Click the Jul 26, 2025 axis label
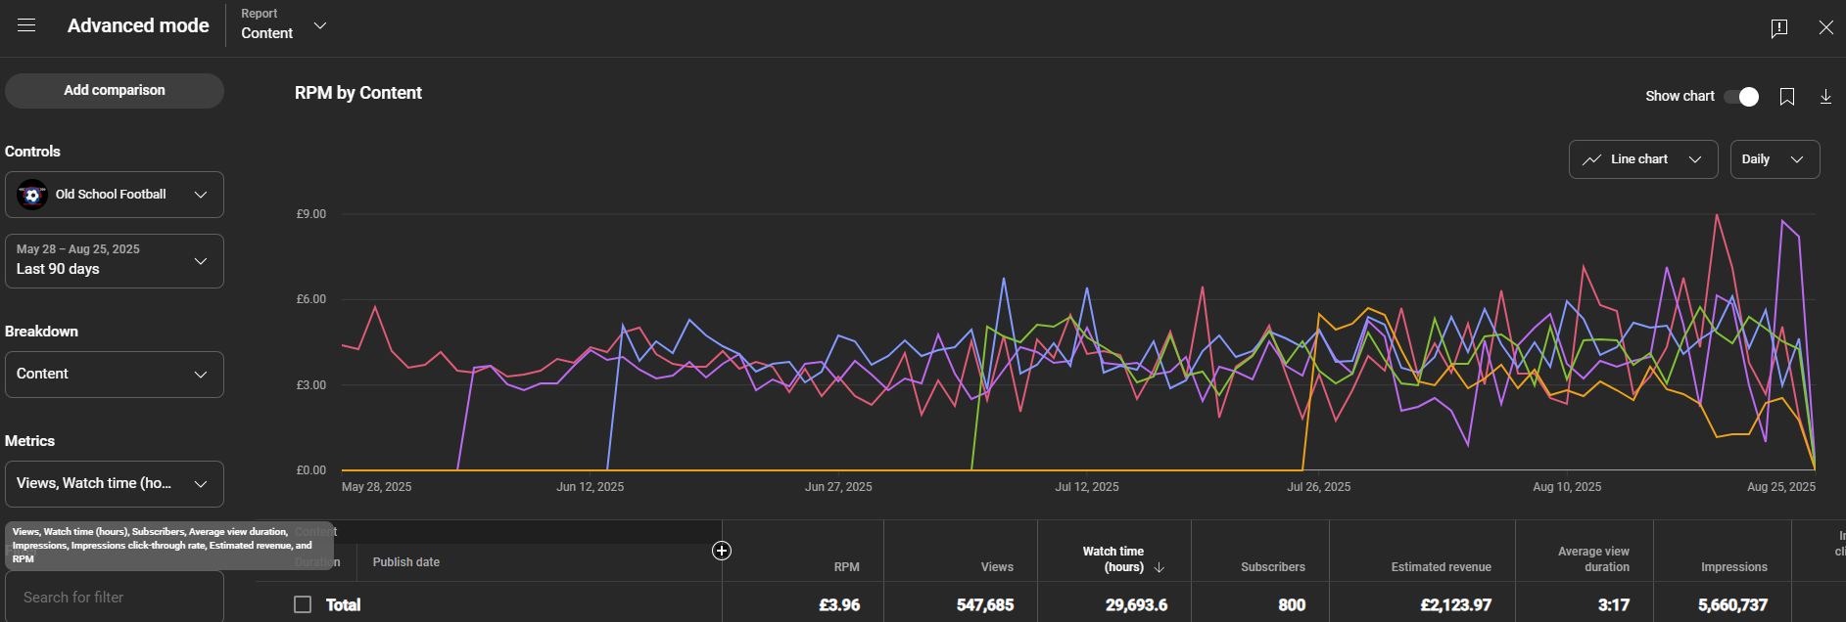Viewport: 1846px width, 622px height. click(1318, 487)
